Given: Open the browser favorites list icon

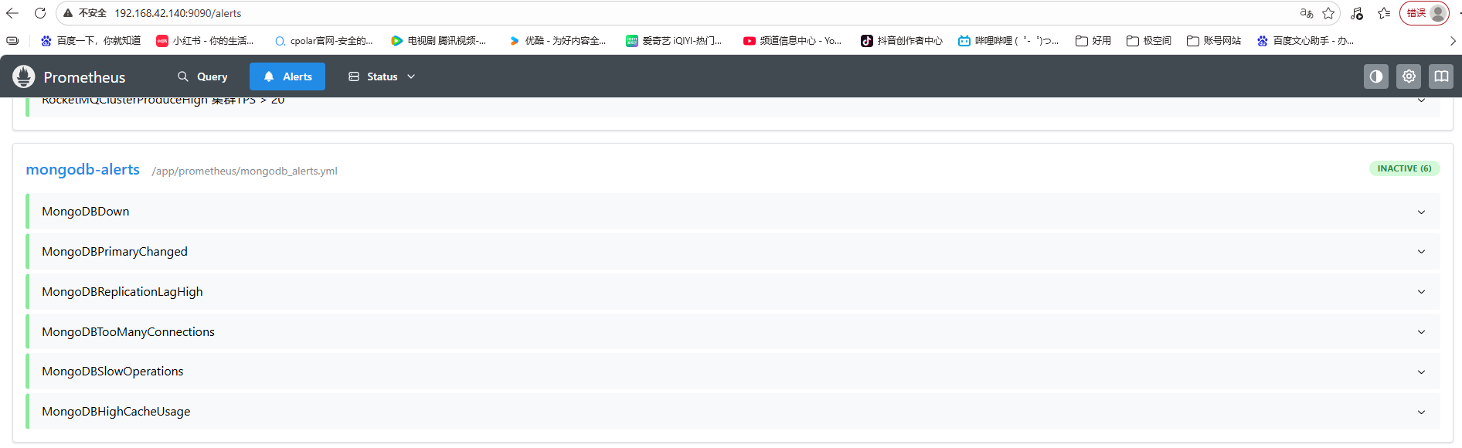Looking at the screenshot, I should click(x=1384, y=13).
